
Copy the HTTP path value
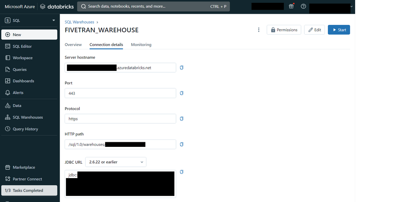tap(181, 144)
